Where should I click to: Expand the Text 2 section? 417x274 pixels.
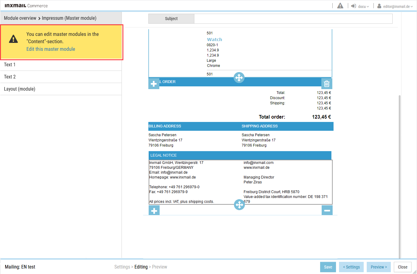click(61, 77)
